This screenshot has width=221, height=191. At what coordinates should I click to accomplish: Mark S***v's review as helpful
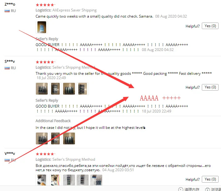pos(210,87)
